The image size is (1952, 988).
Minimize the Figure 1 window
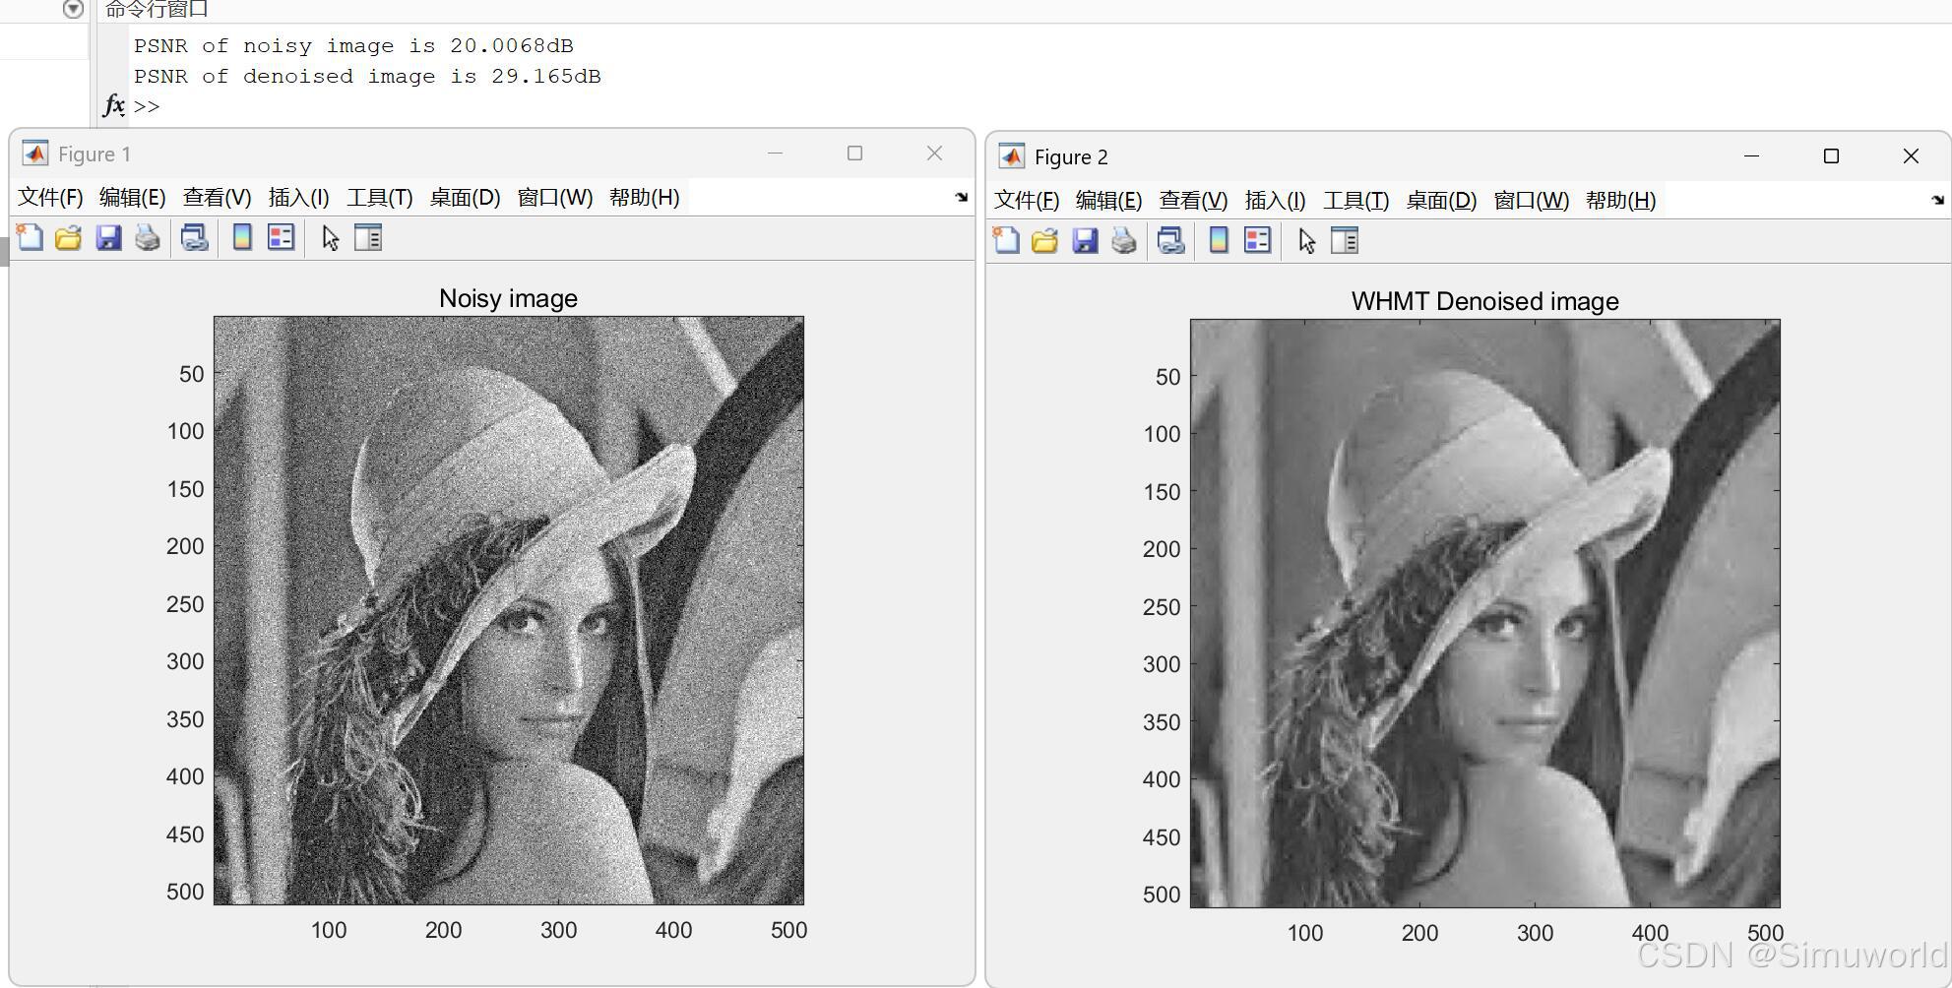775,153
